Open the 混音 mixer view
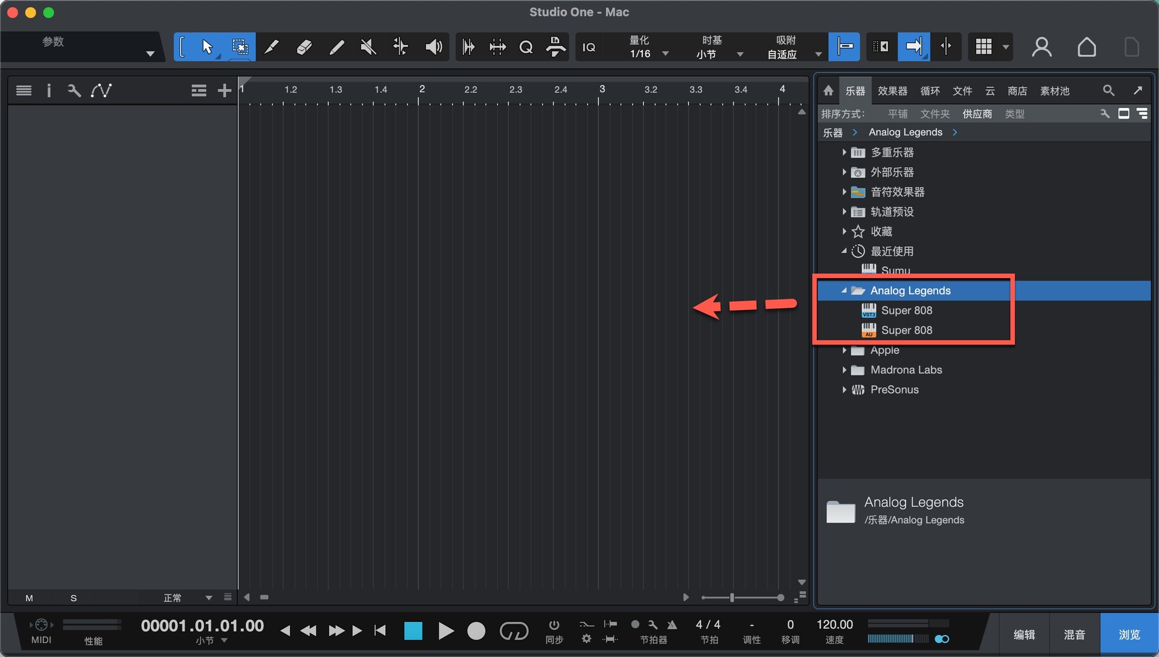 pos(1074,635)
